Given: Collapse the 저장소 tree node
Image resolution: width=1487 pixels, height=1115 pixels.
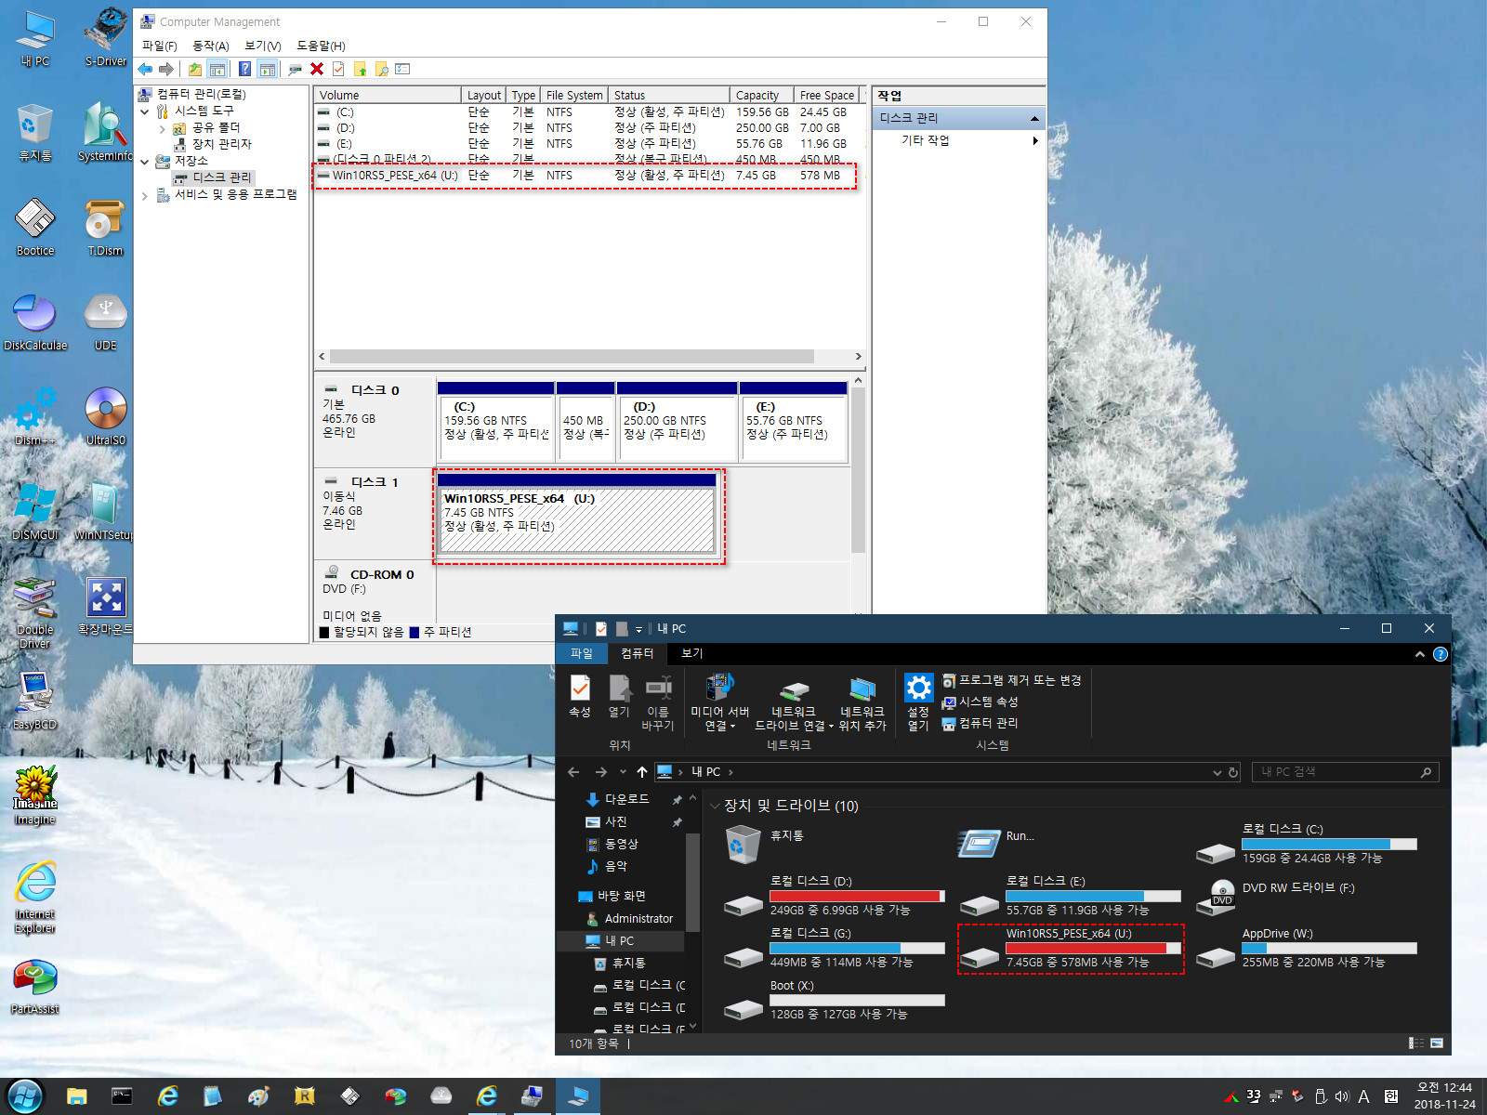Looking at the screenshot, I should [x=145, y=162].
